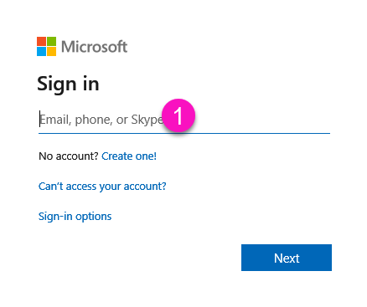Open the Sign-in options link

75,217
